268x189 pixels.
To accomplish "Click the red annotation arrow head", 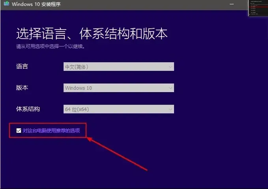I will pos(90,139).
